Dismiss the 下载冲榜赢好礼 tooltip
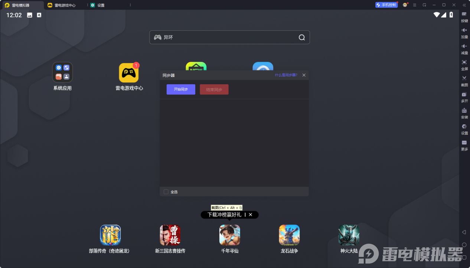The width and height of the screenshot is (470, 268). click(x=251, y=215)
